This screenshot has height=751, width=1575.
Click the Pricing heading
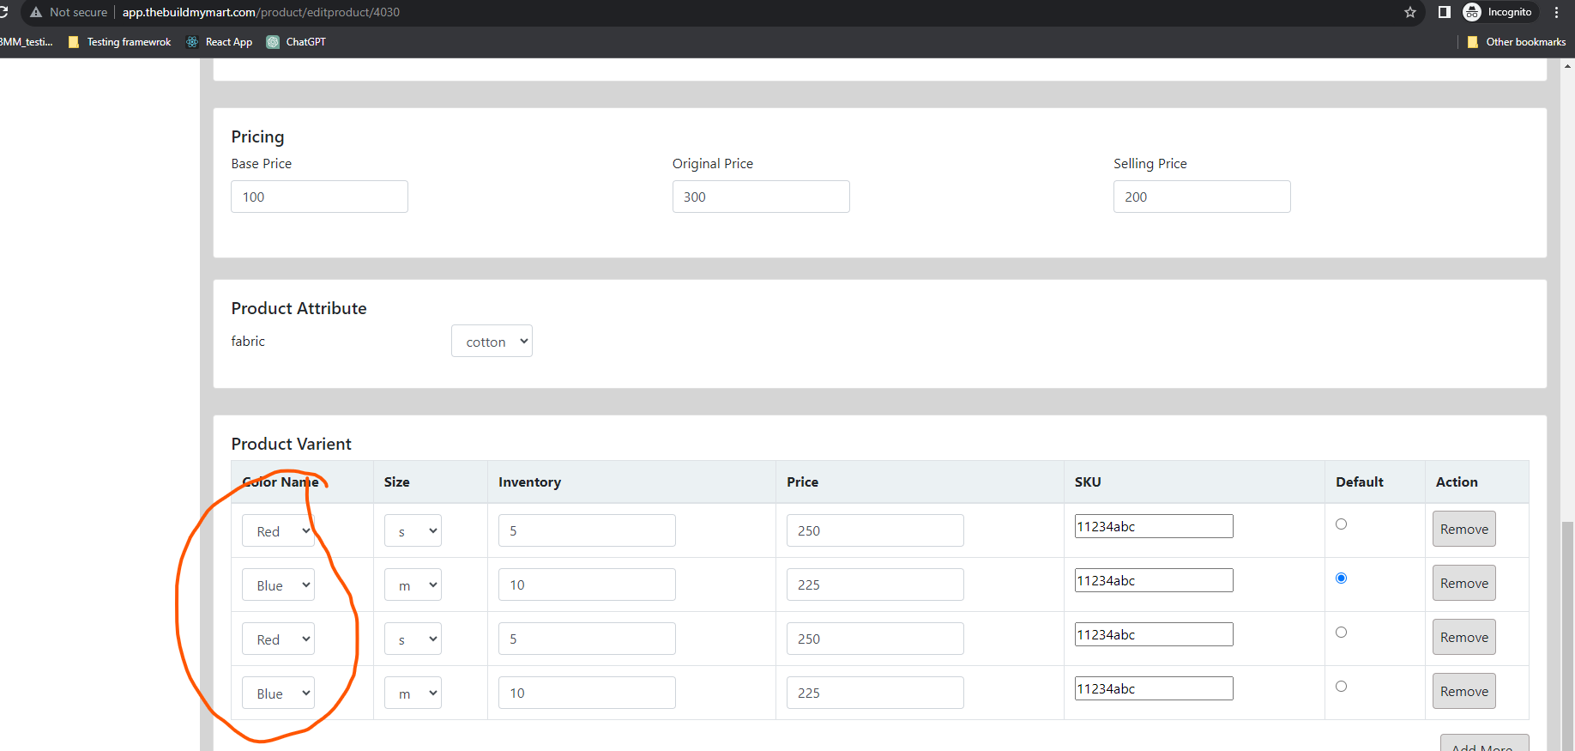click(257, 136)
